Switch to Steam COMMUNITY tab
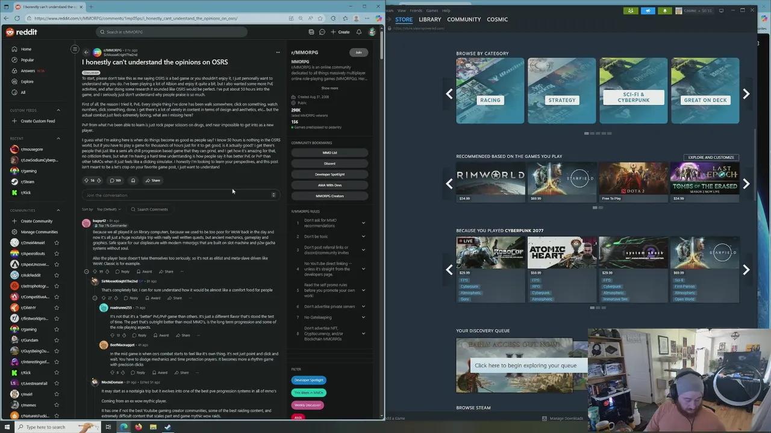This screenshot has width=771, height=433. (x=464, y=19)
